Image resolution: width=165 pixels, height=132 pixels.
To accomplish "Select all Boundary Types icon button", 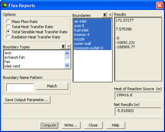I will pyautogui.click(x=63, y=46).
